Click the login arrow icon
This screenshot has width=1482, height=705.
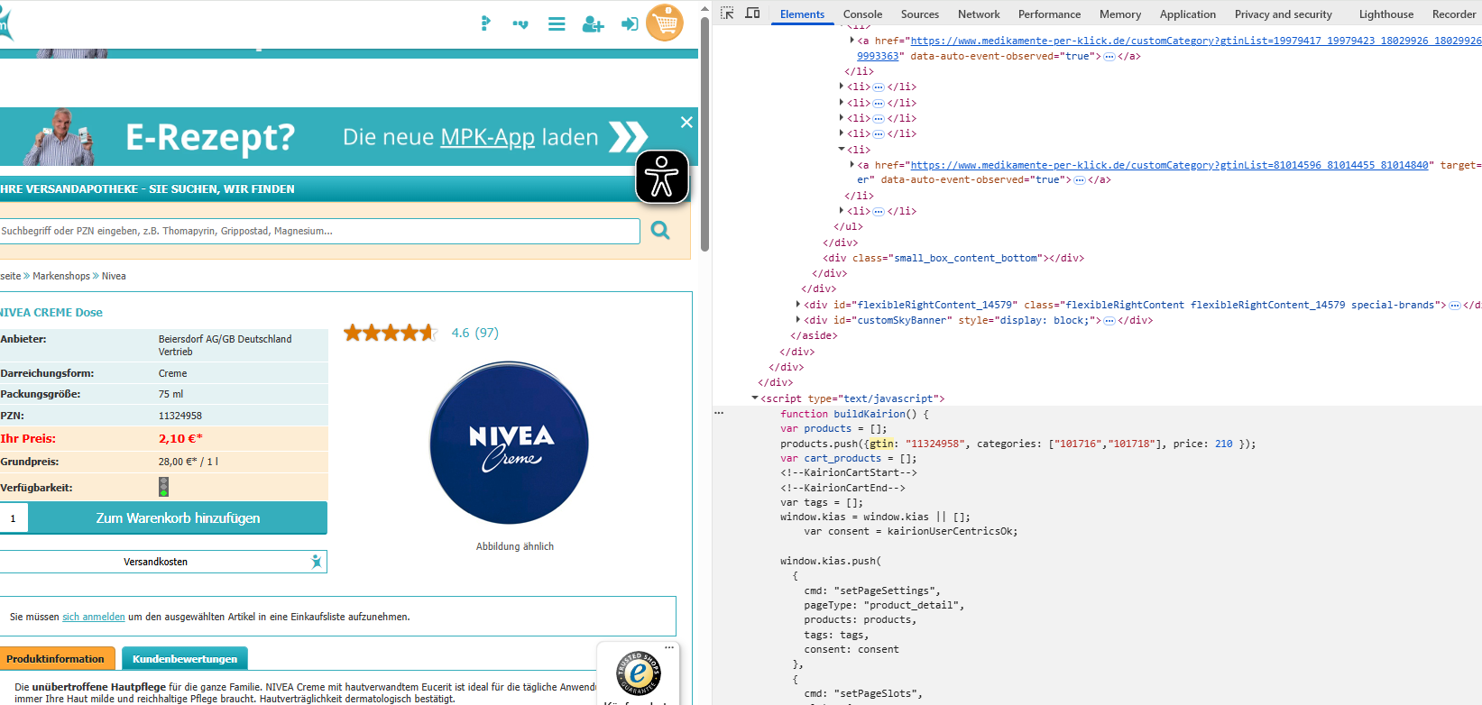click(x=630, y=24)
